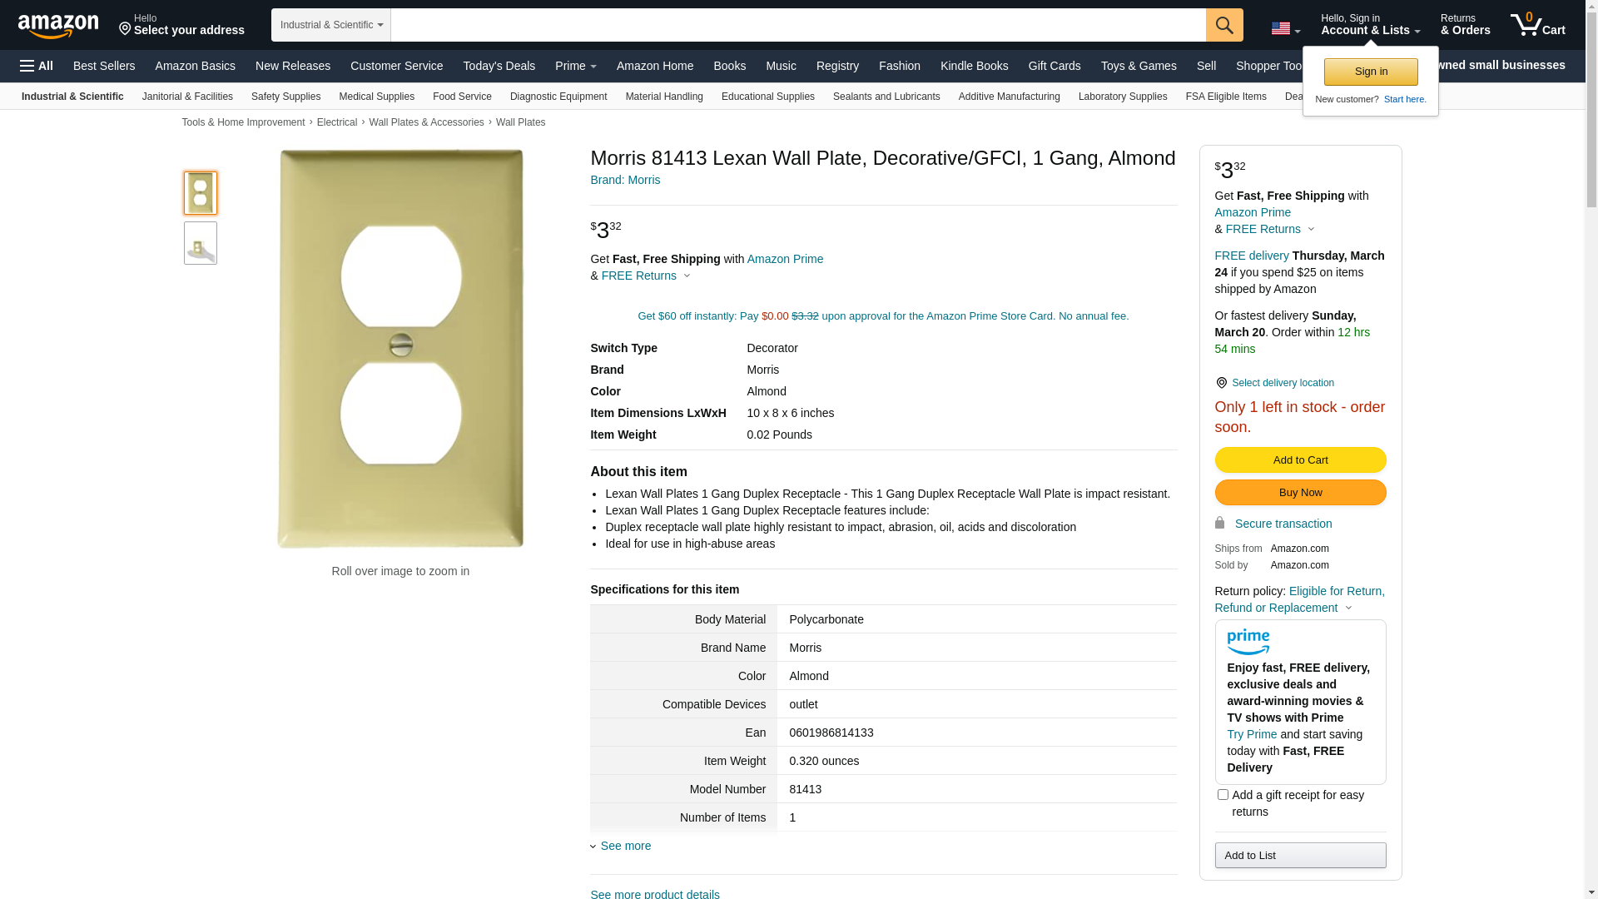Open Today's Deals in the navigation bar
Image resolution: width=1598 pixels, height=899 pixels.
coord(499,66)
